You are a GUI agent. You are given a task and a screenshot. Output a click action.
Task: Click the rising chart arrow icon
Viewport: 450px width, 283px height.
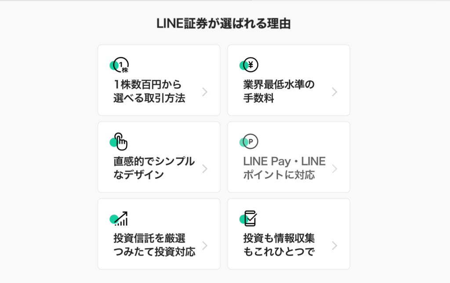pos(119,219)
